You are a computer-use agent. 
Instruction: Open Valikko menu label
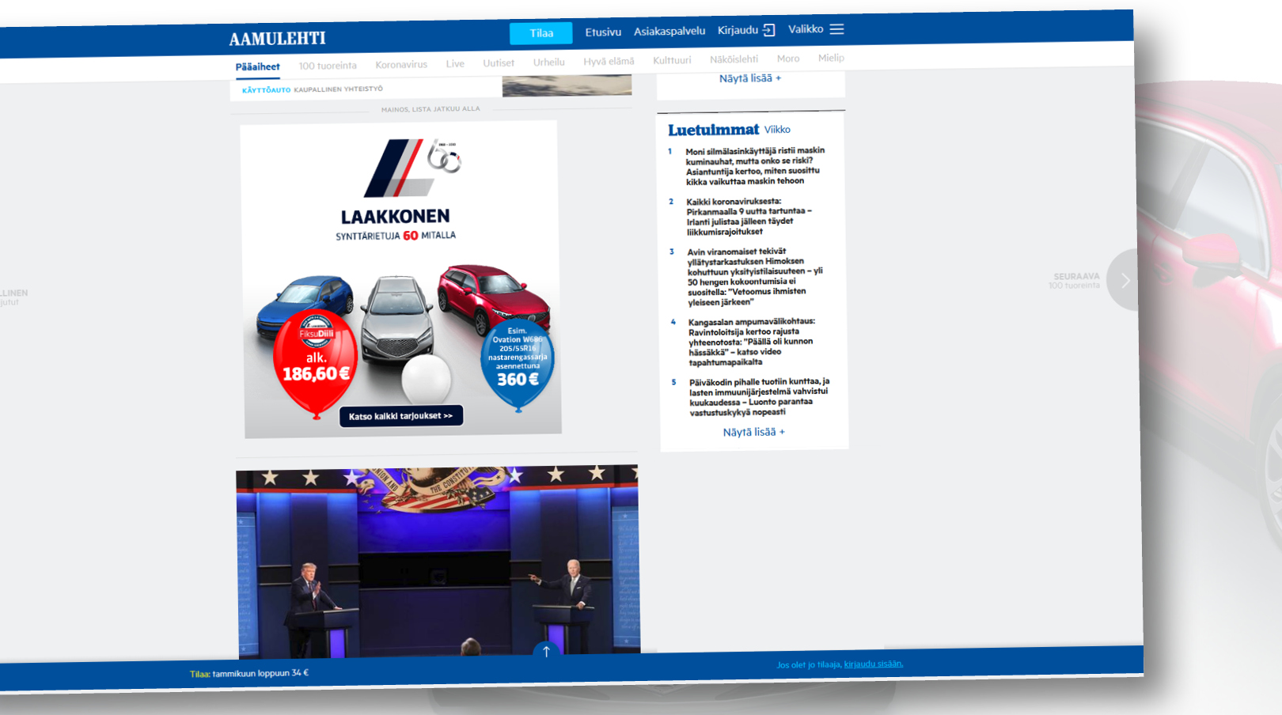pyautogui.click(x=806, y=29)
